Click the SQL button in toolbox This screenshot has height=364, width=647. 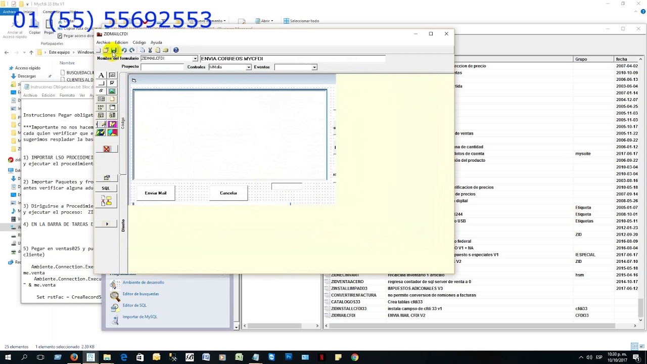click(106, 188)
